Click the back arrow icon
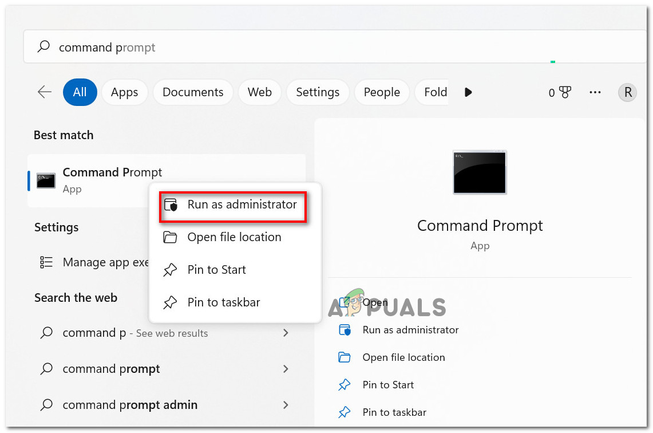Viewport: 653px width, 433px height. (45, 92)
